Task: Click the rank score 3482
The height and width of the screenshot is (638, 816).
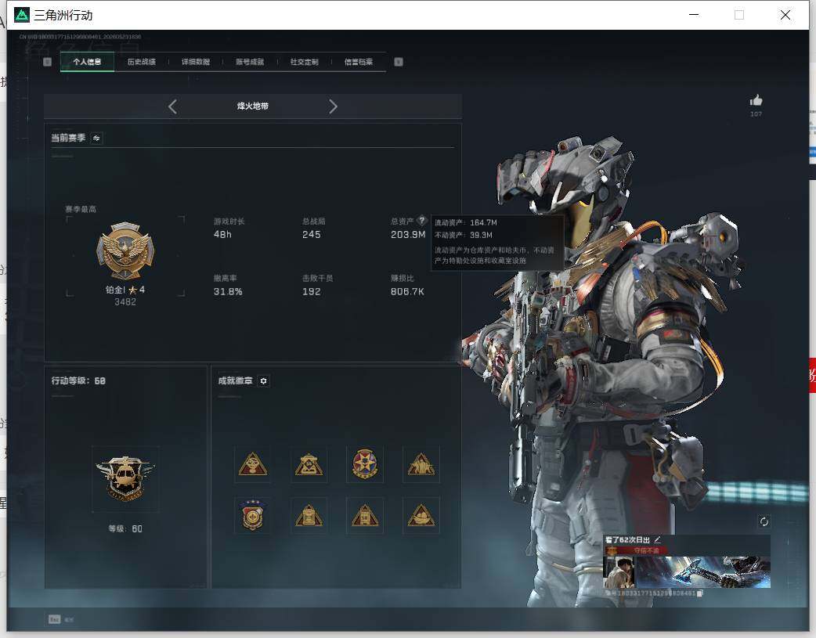Action: coord(125,302)
